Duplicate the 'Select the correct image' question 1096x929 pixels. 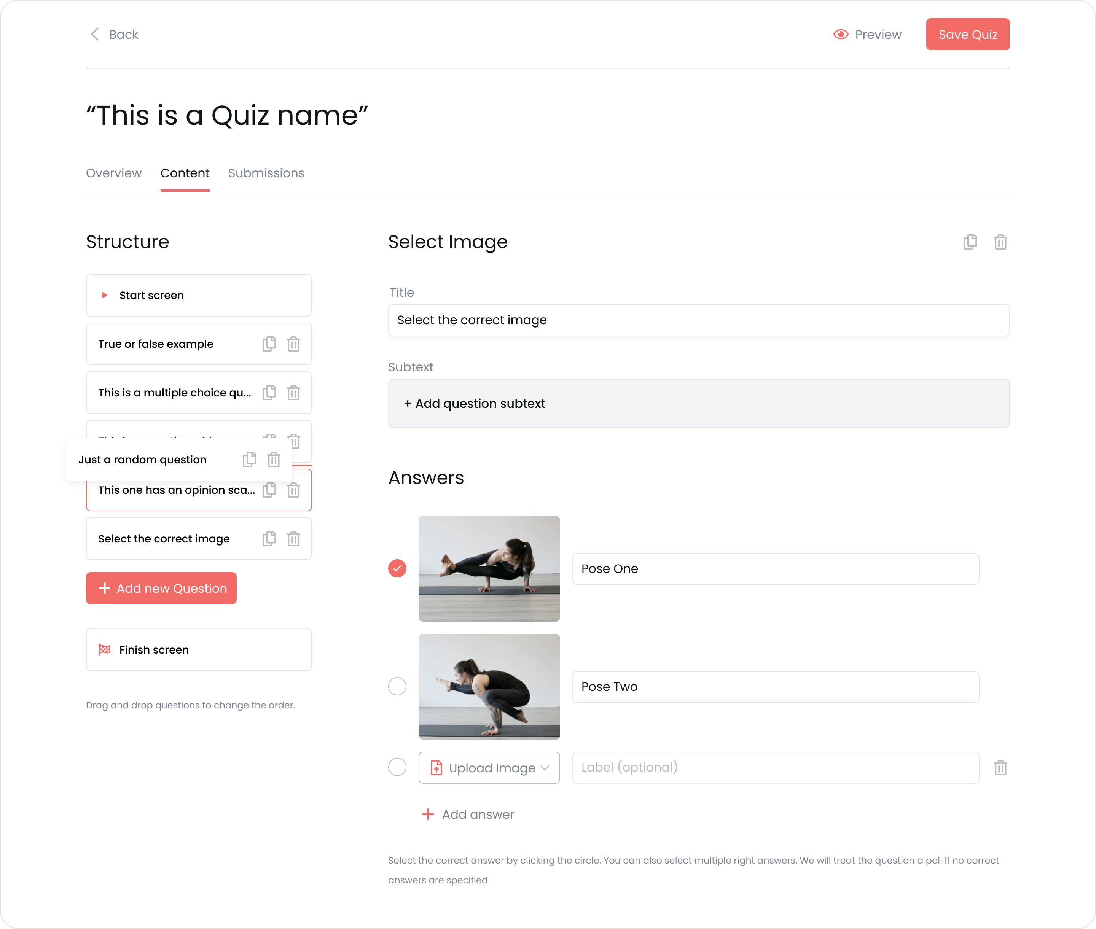269,538
